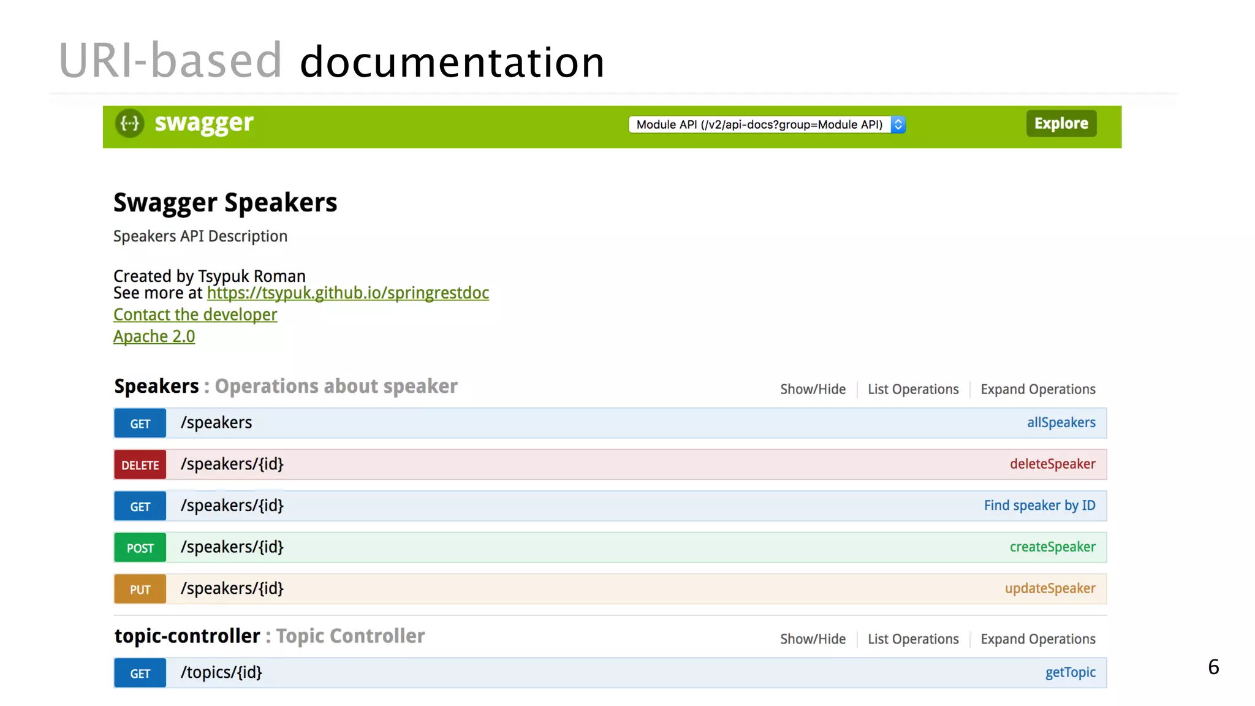Viewport: 1255px width, 706px height.
Task: Click the deleteSpeaker operation label
Action: pos(1053,464)
